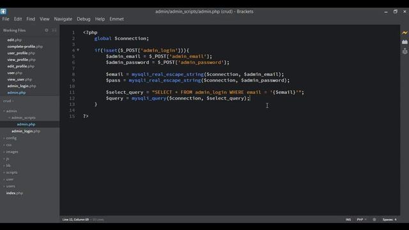Select admin_login.php in Working Files
The image size is (409, 230).
click(22, 86)
